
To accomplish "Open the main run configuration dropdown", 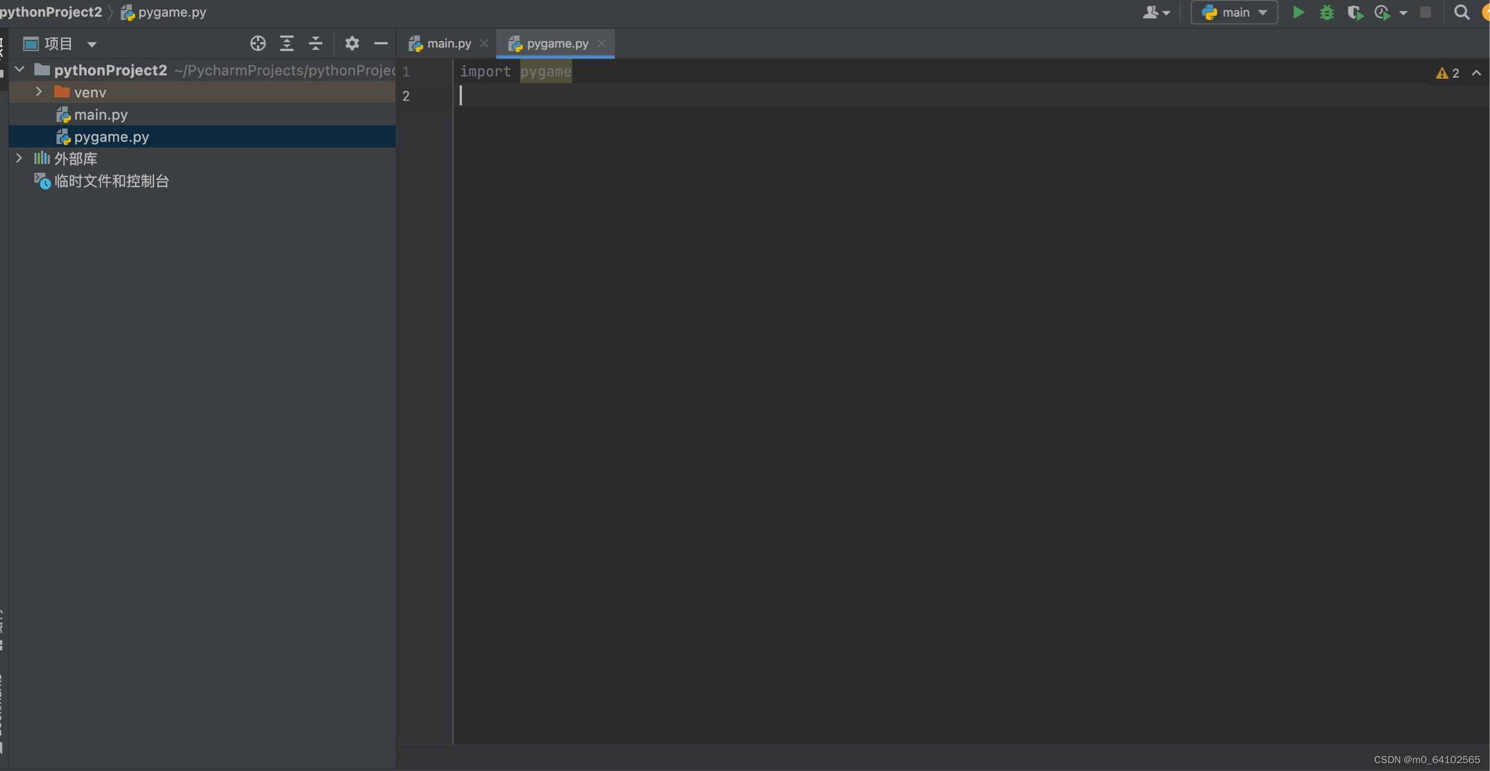I will point(1234,13).
